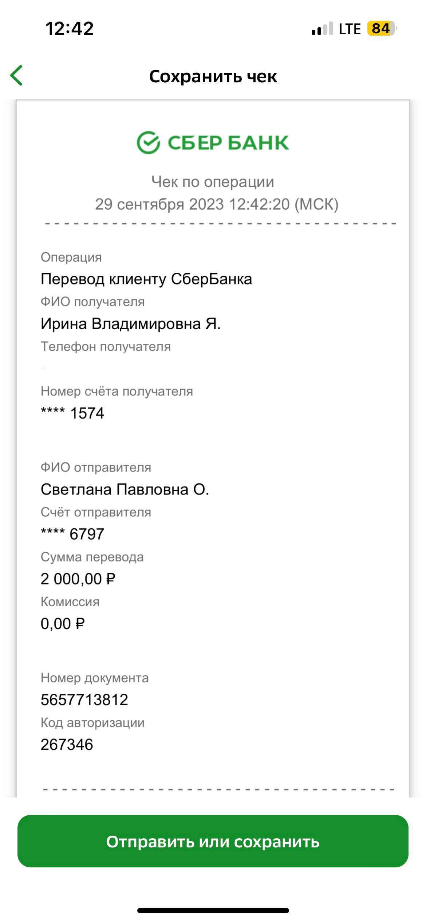Tap the SberBank checkmark logo
Image resolution: width=426 pixels, height=922 pixels.
click(148, 142)
